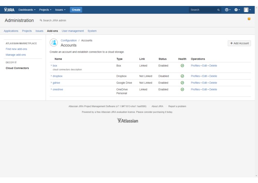Click the Name column header
The height and width of the screenshot is (183, 258).
58,59
